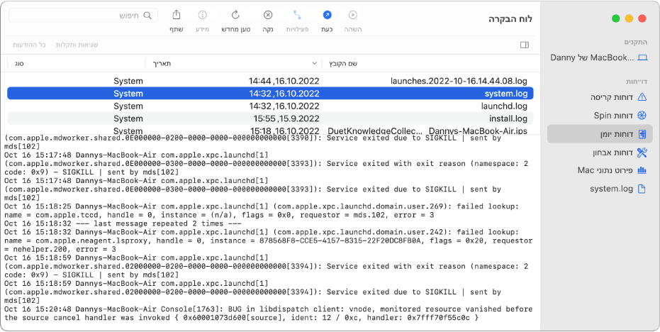Click the red close window button

click(642, 18)
